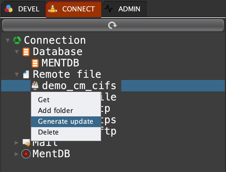Choose Add folder from context menu
Screen dimensions: 226x172
point(56,111)
